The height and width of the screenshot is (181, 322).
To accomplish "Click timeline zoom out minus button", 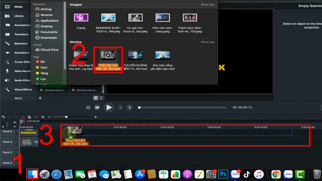I will (x=49, y=117).
